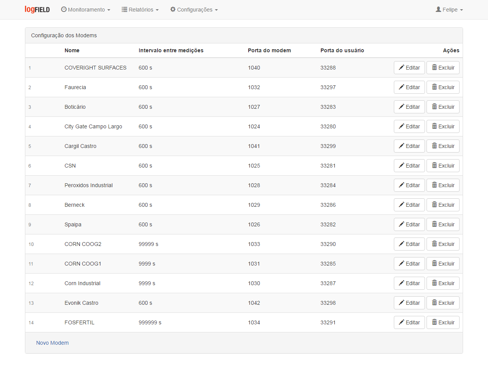The image size is (488, 372).
Task: Select user port 33299 cell
Action: [328, 146]
